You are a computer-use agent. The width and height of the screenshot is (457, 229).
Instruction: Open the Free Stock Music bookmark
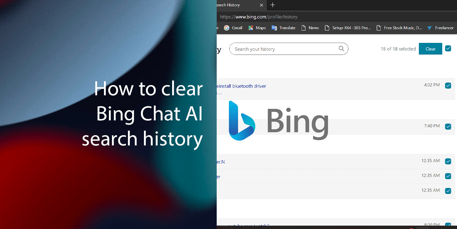click(399, 28)
